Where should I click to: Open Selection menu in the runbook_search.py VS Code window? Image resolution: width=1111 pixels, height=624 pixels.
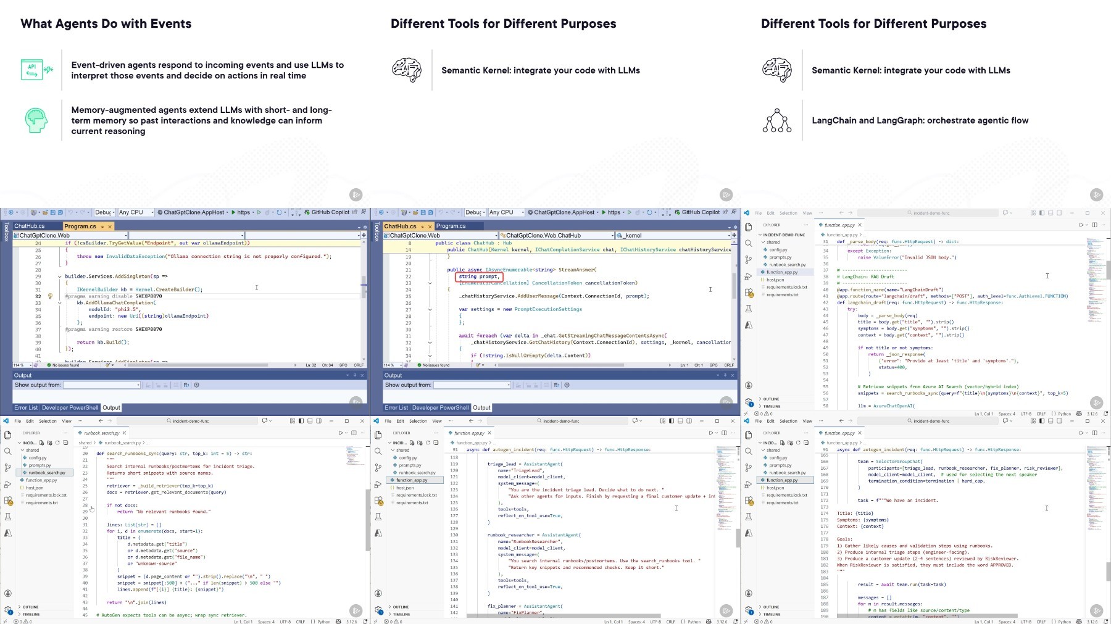pos(48,421)
